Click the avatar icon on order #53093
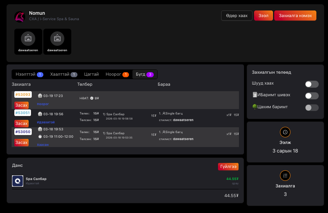The height and width of the screenshot is (213, 328). [x=40, y=96]
